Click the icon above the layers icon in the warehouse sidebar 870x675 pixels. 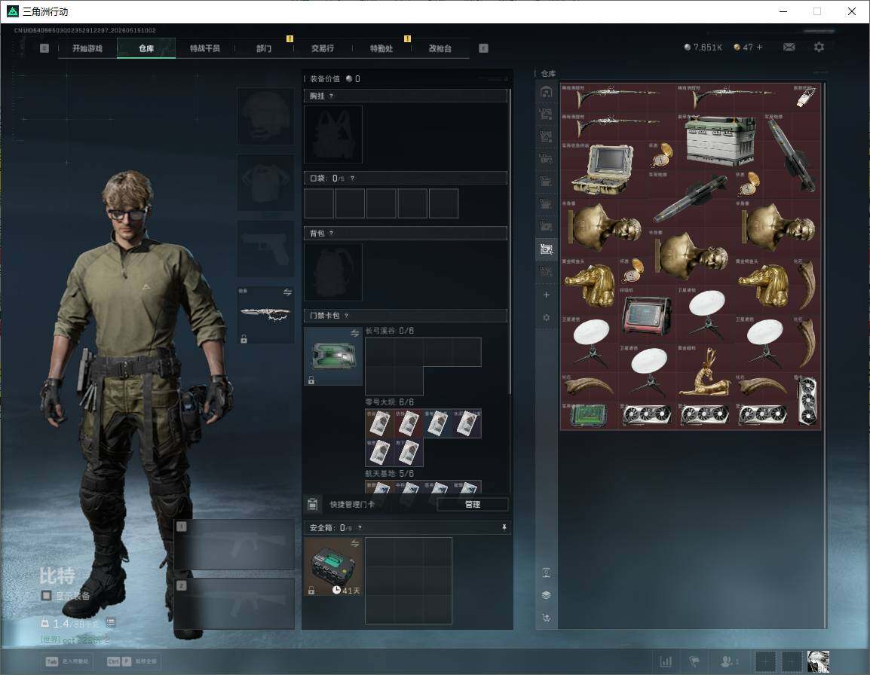tap(546, 573)
